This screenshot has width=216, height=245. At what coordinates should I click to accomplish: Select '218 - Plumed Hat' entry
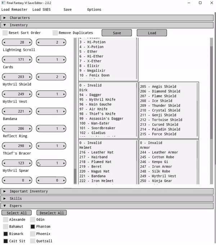95,162
